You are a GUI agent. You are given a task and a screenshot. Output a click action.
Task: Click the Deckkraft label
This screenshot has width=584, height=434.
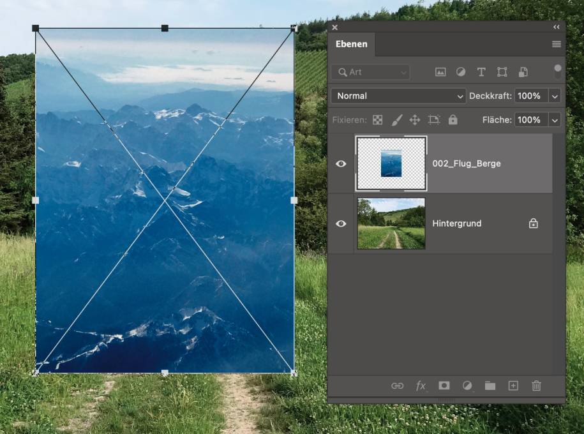490,96
